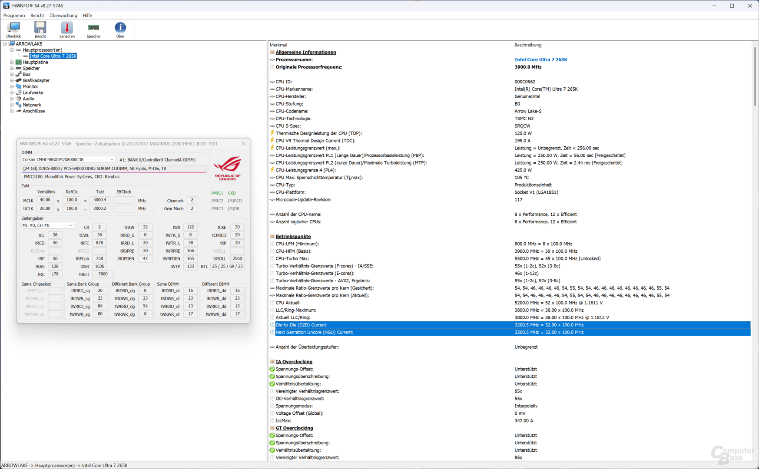Viewport: 759px width, 469px height.
Task: Open the Programm menu
Action: click(14, 15)
